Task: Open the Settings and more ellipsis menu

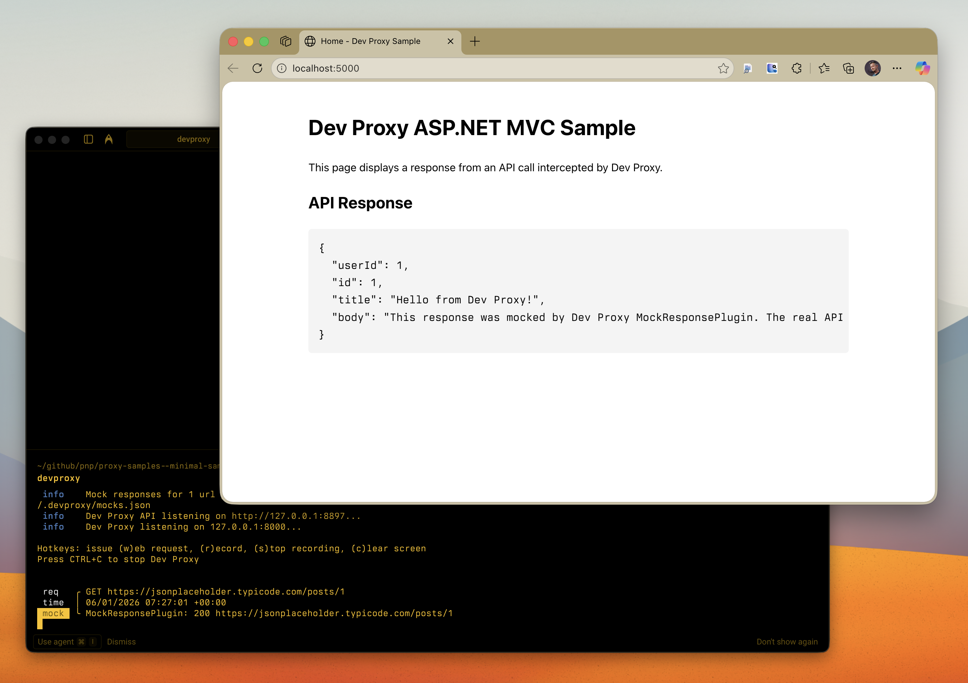Action: tap(897, 68)
